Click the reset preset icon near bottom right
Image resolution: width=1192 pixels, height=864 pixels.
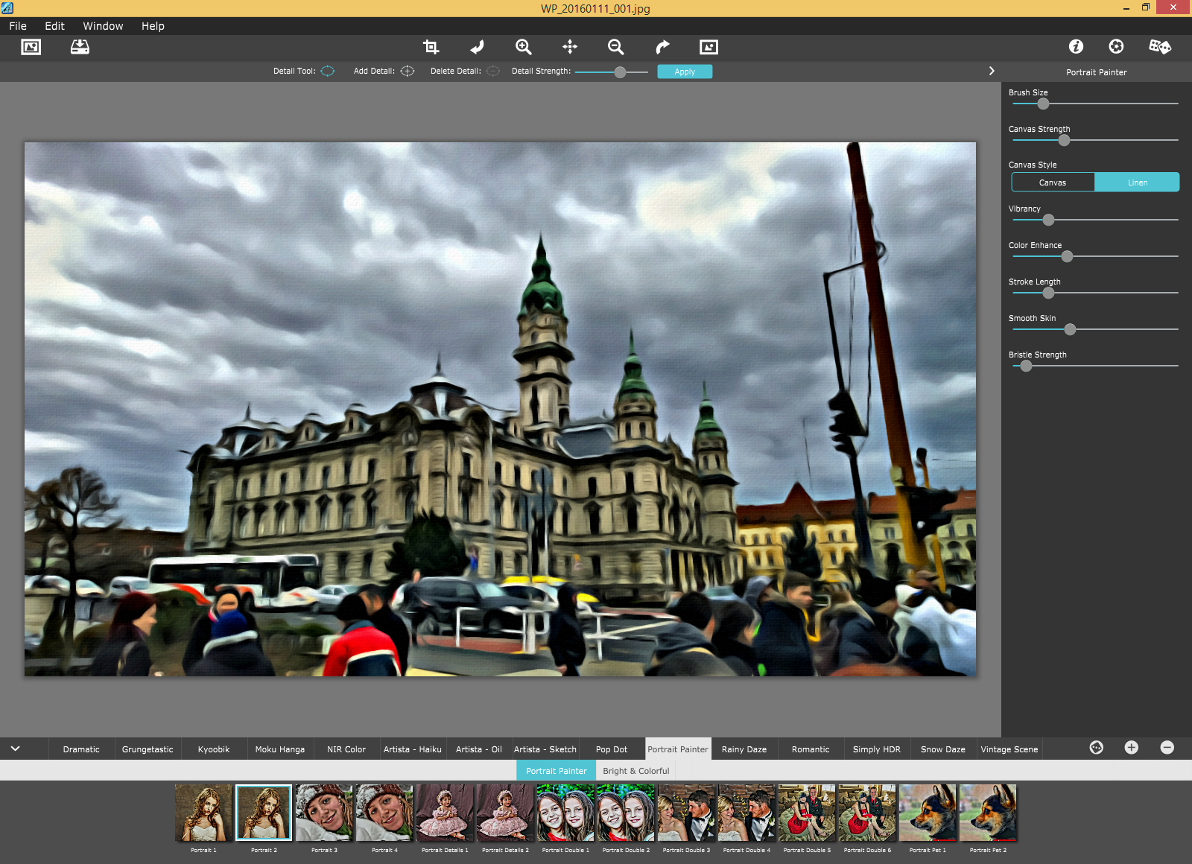click(x=1097, y=747)
